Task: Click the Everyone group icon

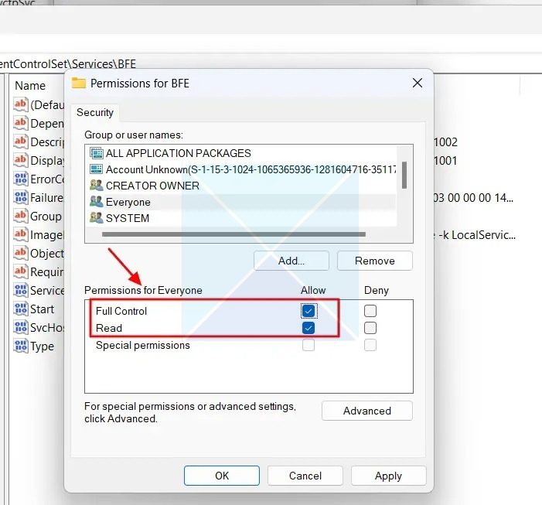Action: 97,202
